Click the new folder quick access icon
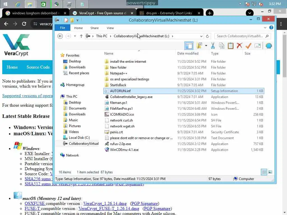The width and height of the screenshot is (287, 215). point(72,20)
